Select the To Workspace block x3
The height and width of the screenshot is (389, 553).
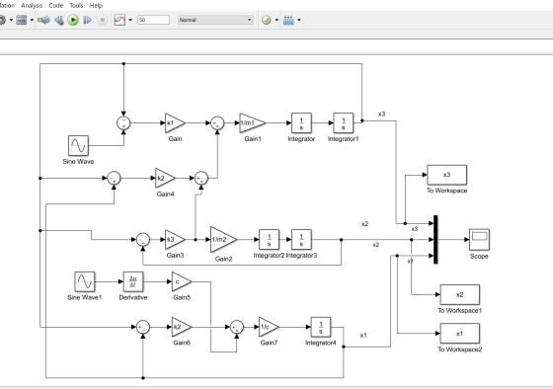point(446,175)
